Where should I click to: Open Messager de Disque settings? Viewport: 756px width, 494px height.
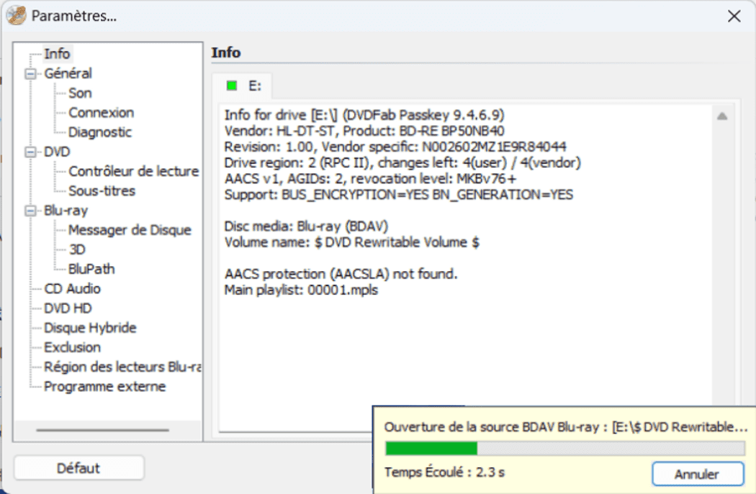(130, 230)
